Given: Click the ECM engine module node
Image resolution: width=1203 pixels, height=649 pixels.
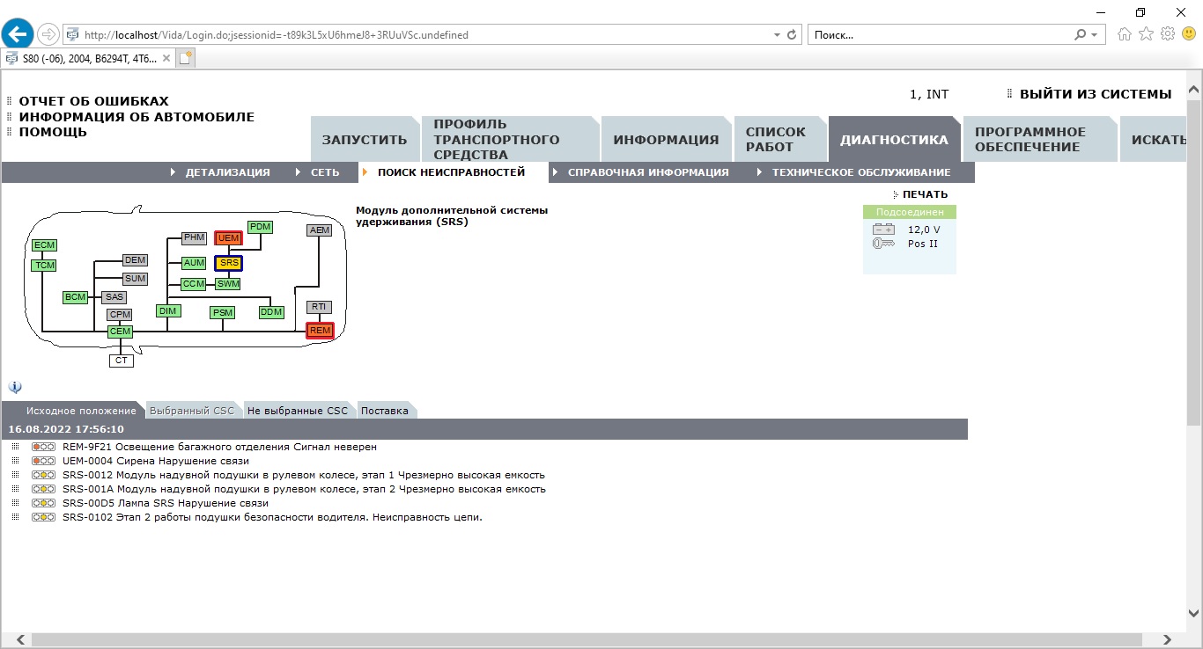Looking at the screenshot, I should (x=43, y=245).
